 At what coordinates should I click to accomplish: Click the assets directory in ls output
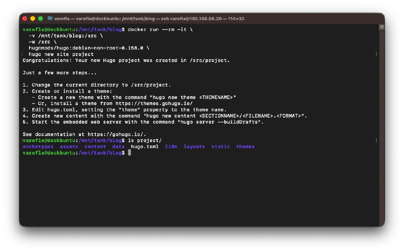click(69, 147)
